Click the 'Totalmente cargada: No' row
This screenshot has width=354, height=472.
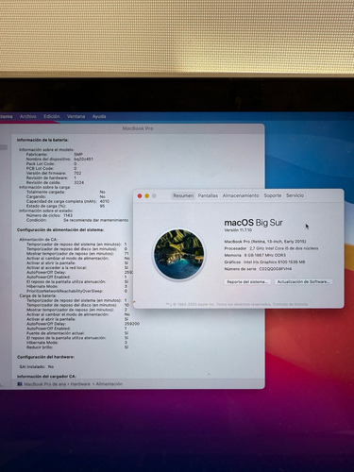click(66, 192)
